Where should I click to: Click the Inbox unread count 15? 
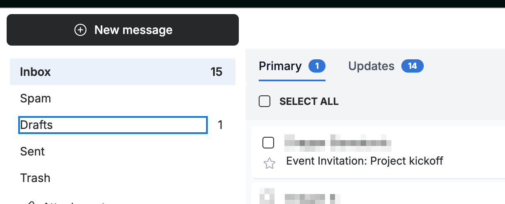click(x=216, y=72)
